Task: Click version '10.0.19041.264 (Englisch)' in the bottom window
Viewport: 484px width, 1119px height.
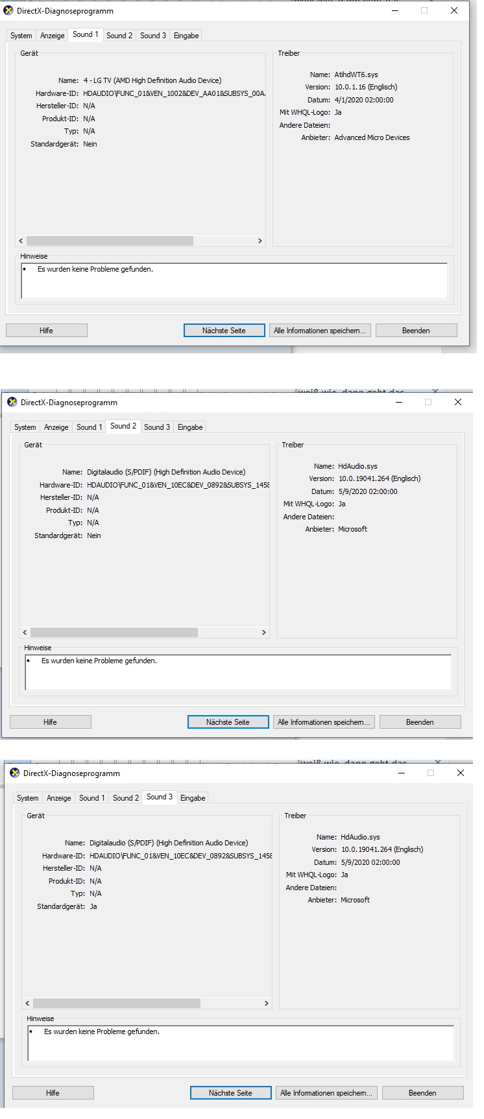Action: [x=382, y=850]
